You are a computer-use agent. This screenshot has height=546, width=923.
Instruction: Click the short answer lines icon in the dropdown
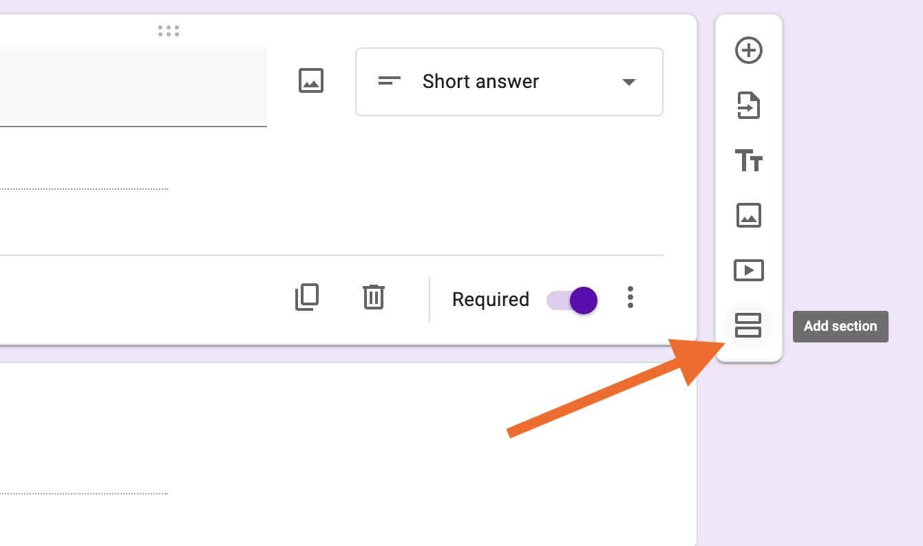(x=390, y=81)
